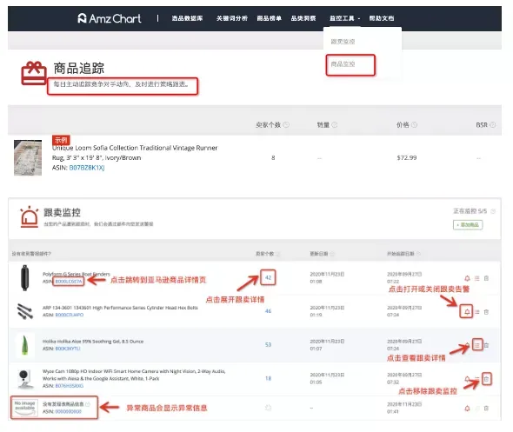Image resolution: width=513 pixels, height=432 pixels.
Task: Open the Polyform Boat Fenders ASIN link
Action: pos(69,282)
